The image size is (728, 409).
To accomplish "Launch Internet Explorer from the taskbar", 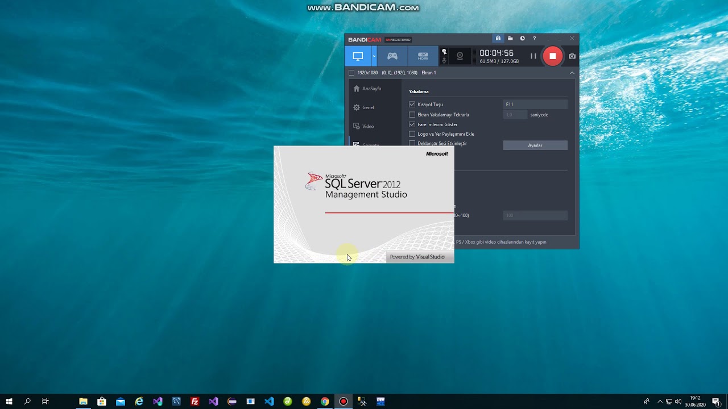I will coord(139,401).
